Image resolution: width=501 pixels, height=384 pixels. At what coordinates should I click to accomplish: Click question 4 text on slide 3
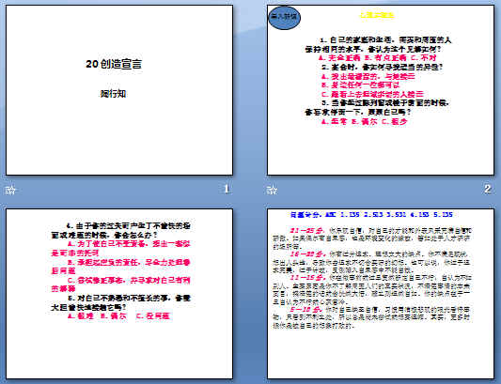[x=120, y=230]
